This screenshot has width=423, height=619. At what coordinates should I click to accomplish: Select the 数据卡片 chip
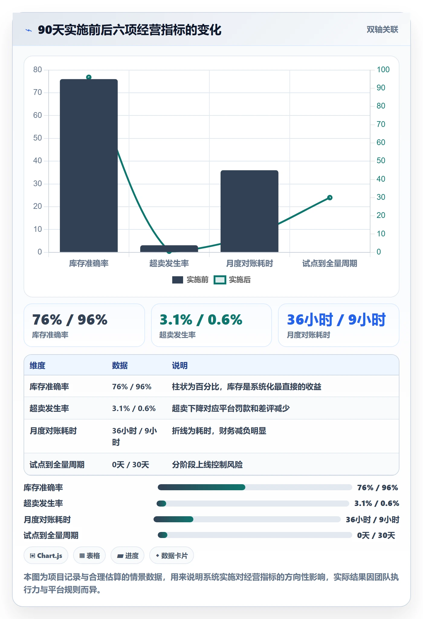[172, 556]
